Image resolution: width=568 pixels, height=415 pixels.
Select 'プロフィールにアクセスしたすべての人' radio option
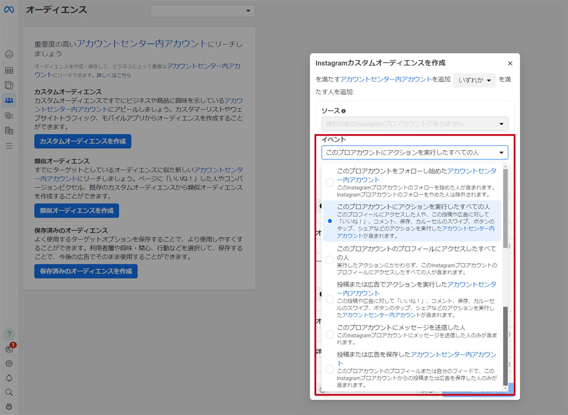pyautogui.click(x=330, y=260)
